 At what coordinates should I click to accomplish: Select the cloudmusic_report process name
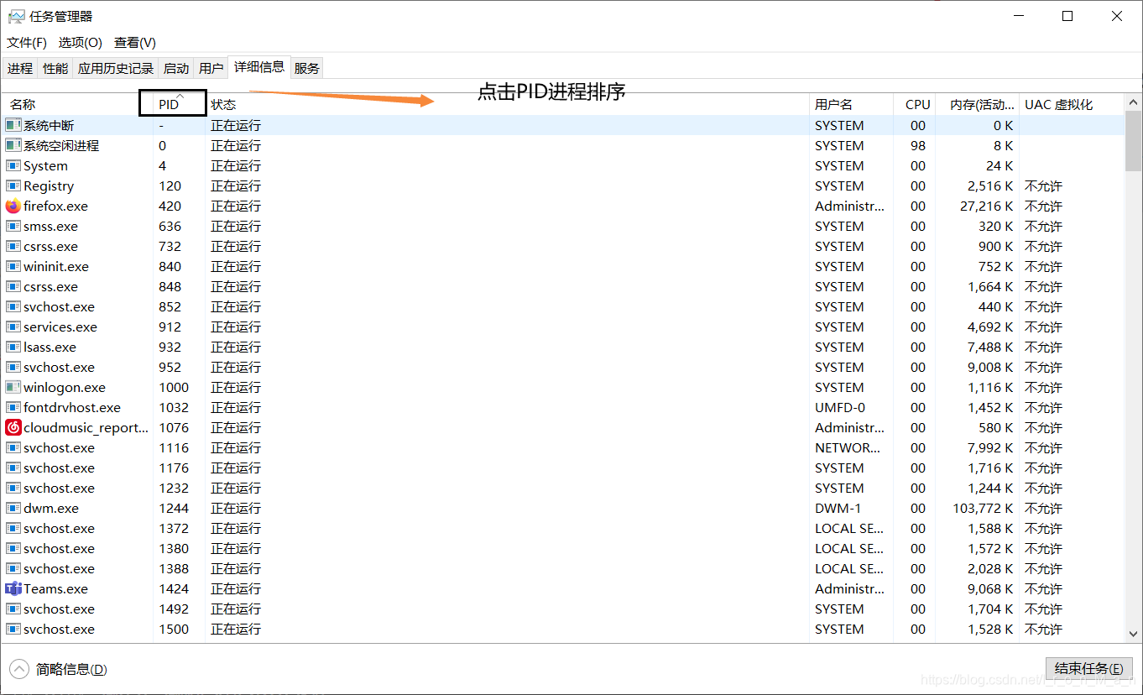(86, 427)
